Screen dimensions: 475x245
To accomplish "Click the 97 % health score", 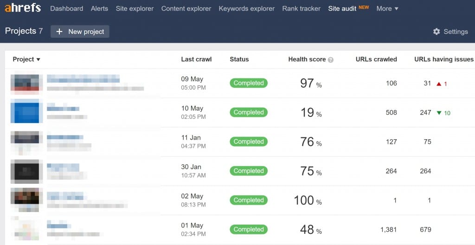I will pos(311,84).
